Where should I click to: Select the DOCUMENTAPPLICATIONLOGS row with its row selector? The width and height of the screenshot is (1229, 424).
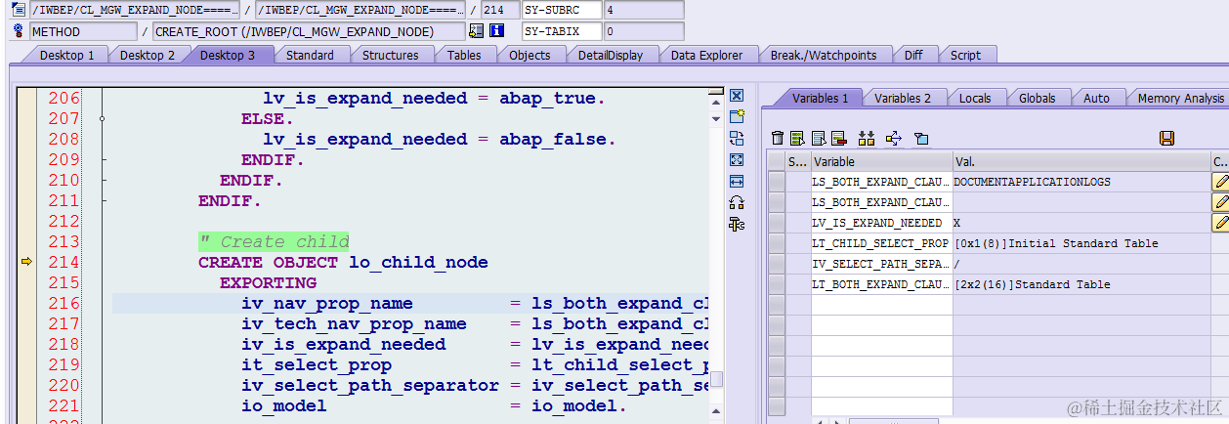(x=777, y=182)
